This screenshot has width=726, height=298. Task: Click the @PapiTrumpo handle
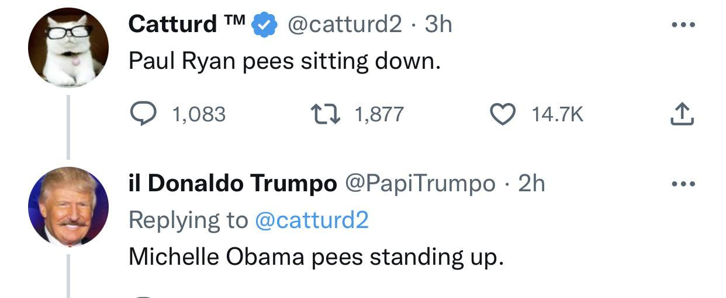pyautogui.click(x=420, y=184)
